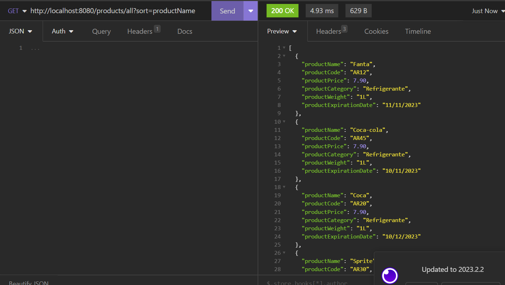Click the "Sprite" product name value
Image resolution: width=505 pixels, height=285 pixels.
(362, 261)
